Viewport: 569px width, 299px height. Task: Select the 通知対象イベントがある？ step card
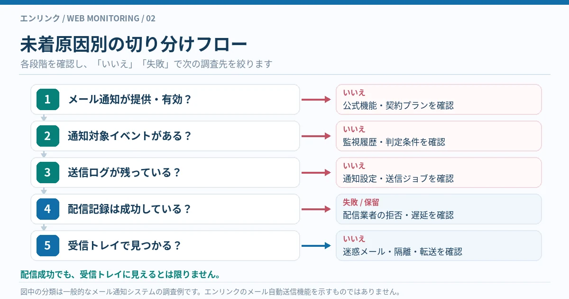click(165, 136)
